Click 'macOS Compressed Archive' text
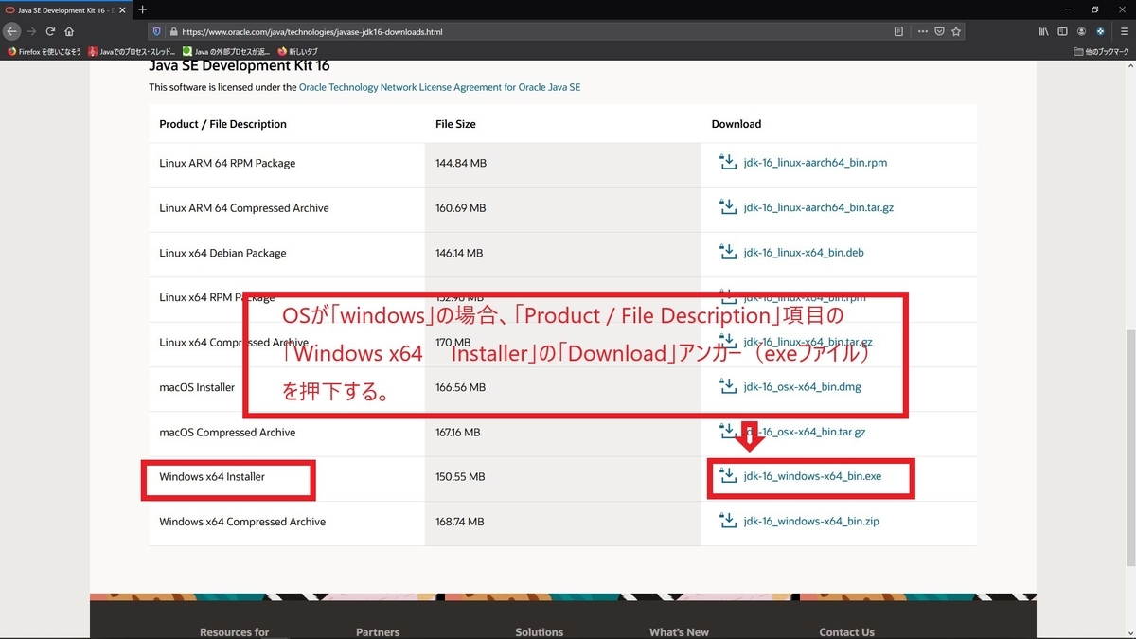The image size is (1136, 639). click(227, 433)
